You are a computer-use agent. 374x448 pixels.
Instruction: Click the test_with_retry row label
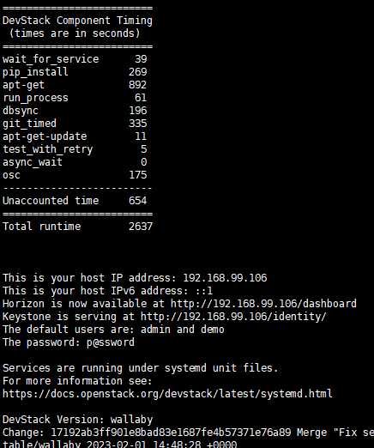48,149
